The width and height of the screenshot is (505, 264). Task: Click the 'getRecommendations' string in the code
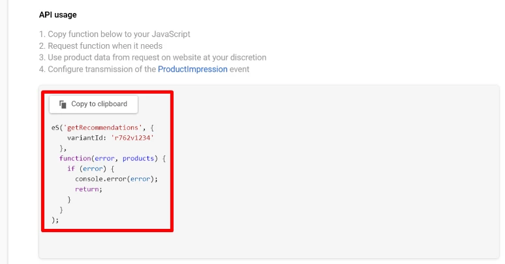[102, 127]
